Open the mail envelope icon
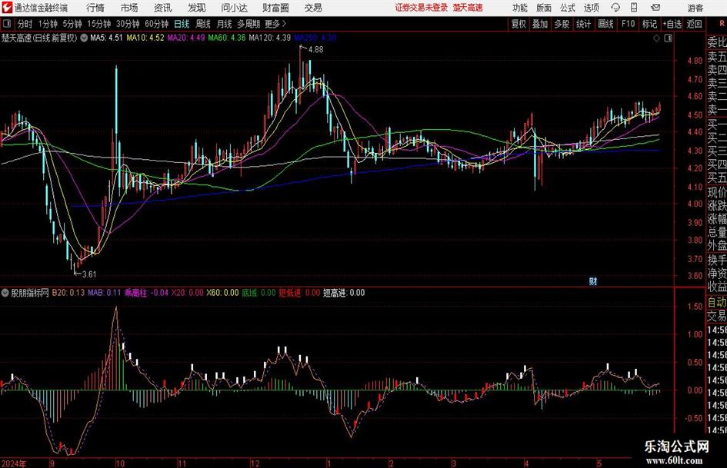Screen dimensions: 727x468 point(655,8)
